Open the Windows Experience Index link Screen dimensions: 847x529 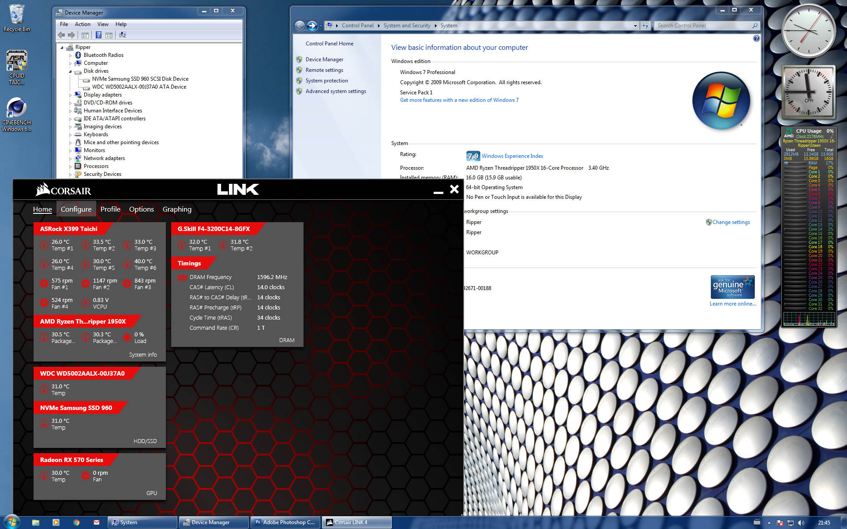tap(512, 156)
